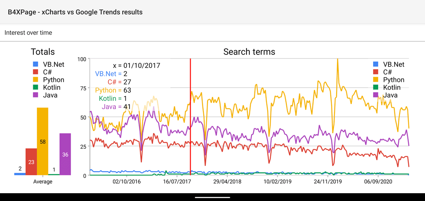Click the purple Java swatch in Search terms legend
Image resolution: width=425 pixels, height=201 pixels.
tap(376, 95)
